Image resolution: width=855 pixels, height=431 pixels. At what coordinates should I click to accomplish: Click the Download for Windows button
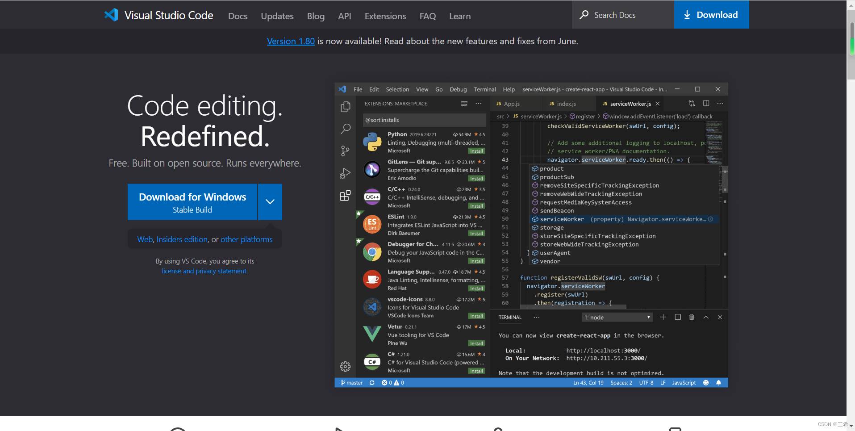[x=192, y=202]
